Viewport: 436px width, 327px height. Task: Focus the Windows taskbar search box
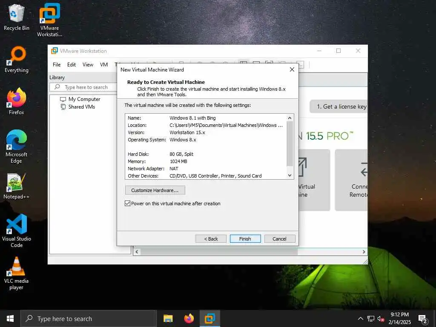[89, 318]
